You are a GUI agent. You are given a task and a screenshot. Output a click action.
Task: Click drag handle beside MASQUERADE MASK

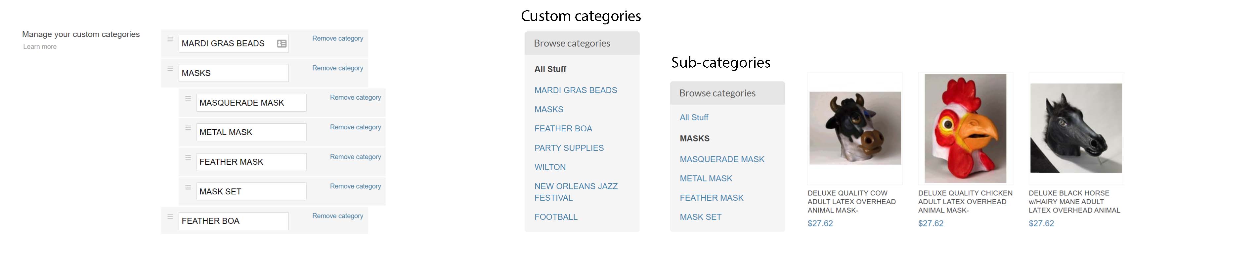coord(188,98)
